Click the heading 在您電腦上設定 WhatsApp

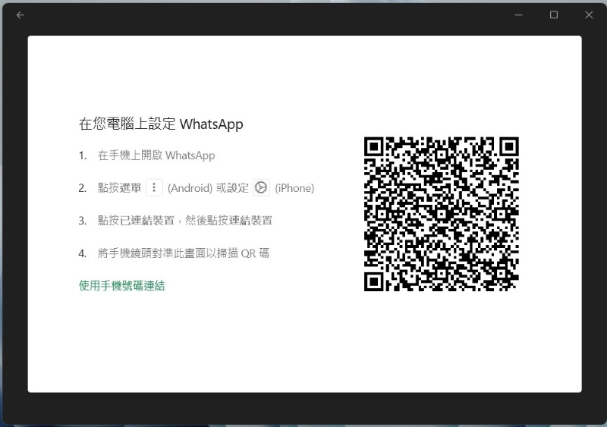tap(161, 124)
